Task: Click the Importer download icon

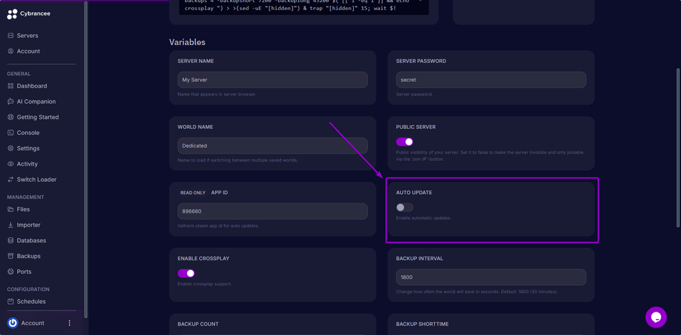Action: point(11,225)
